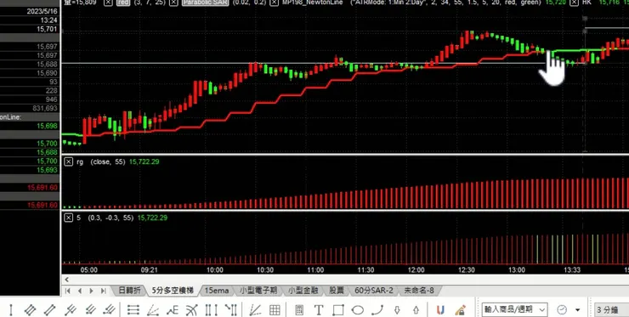Switch to the 日轉折 tab
Image resolution: width=629 pixels, height=317 pixels.
(x=129, y=290)
